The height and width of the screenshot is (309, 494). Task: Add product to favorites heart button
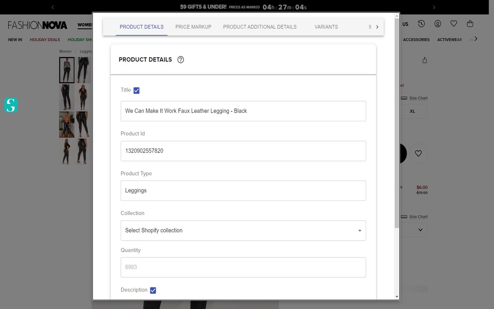click(418, 153)
